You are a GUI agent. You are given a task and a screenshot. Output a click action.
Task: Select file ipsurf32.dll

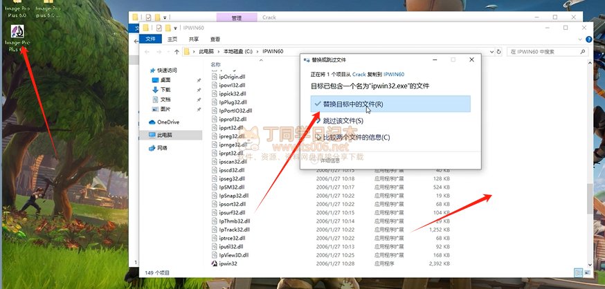point(231,213)
